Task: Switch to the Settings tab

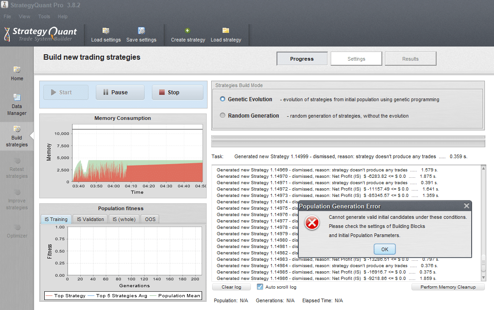Action: 356,58
